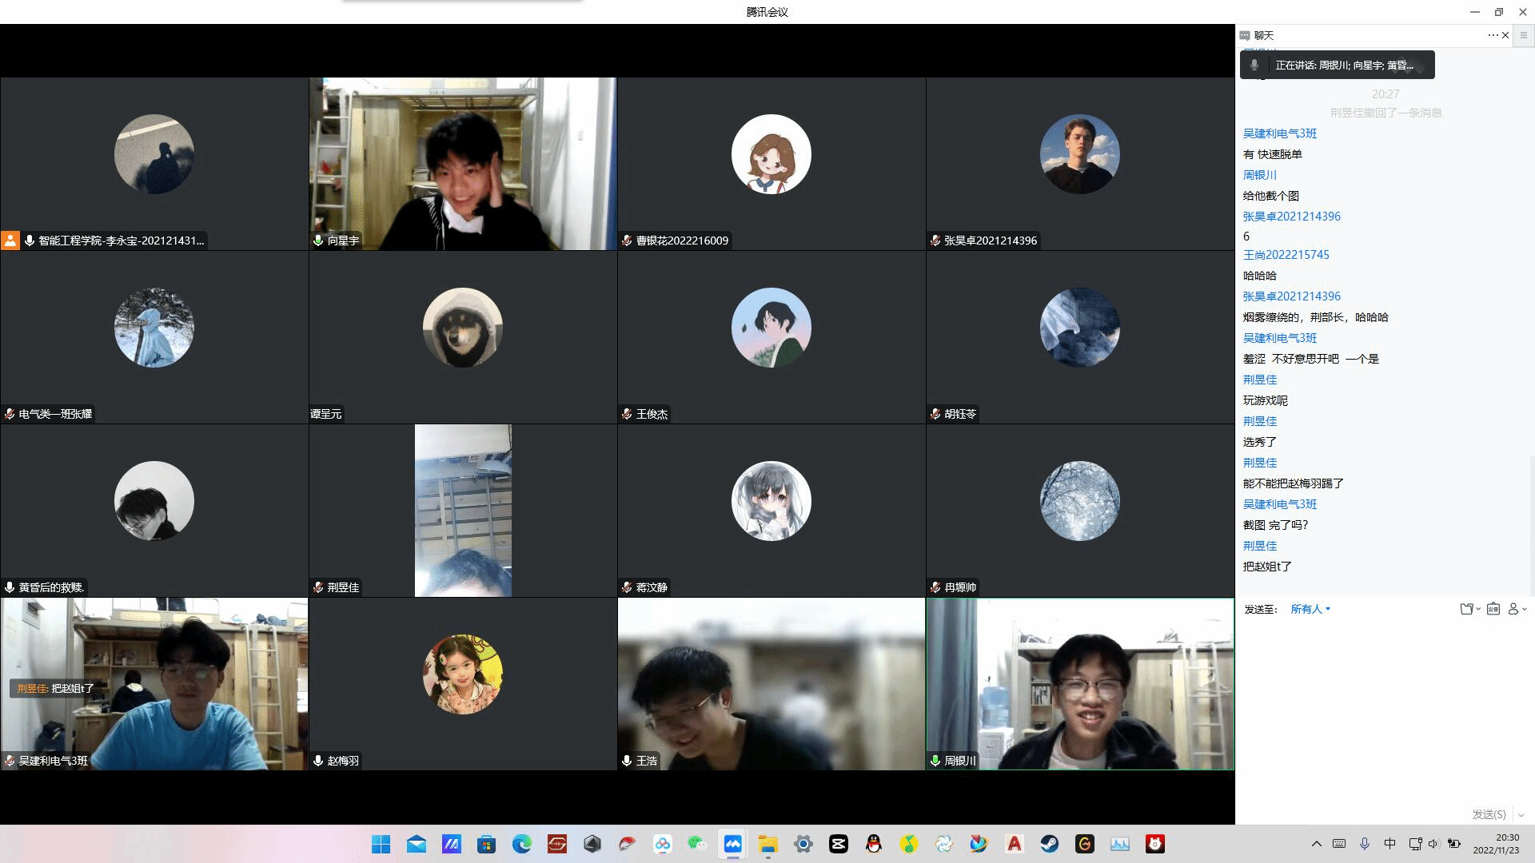Click microphone icon on 周银川 tile

[x=935, y=761]
